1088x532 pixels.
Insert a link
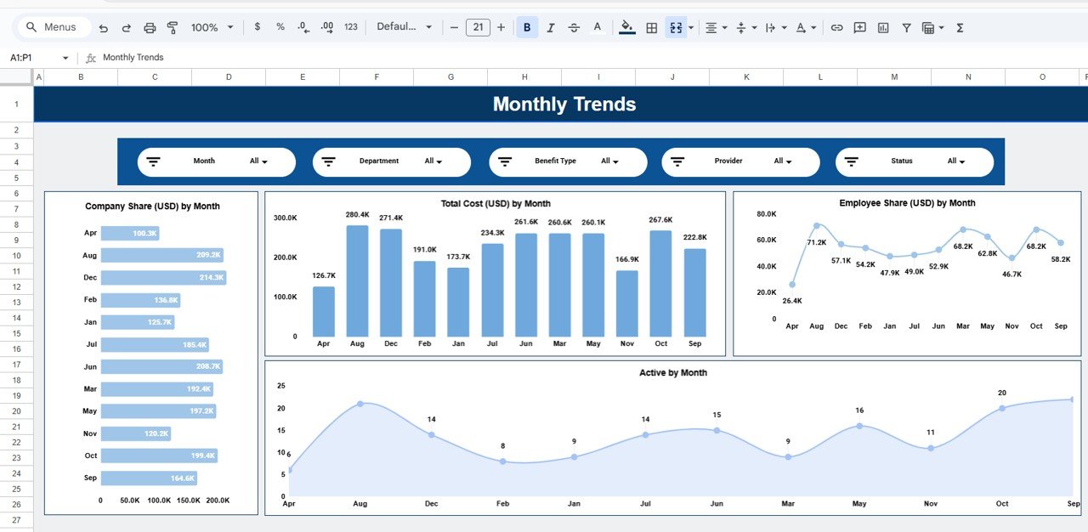pos(838,27)
